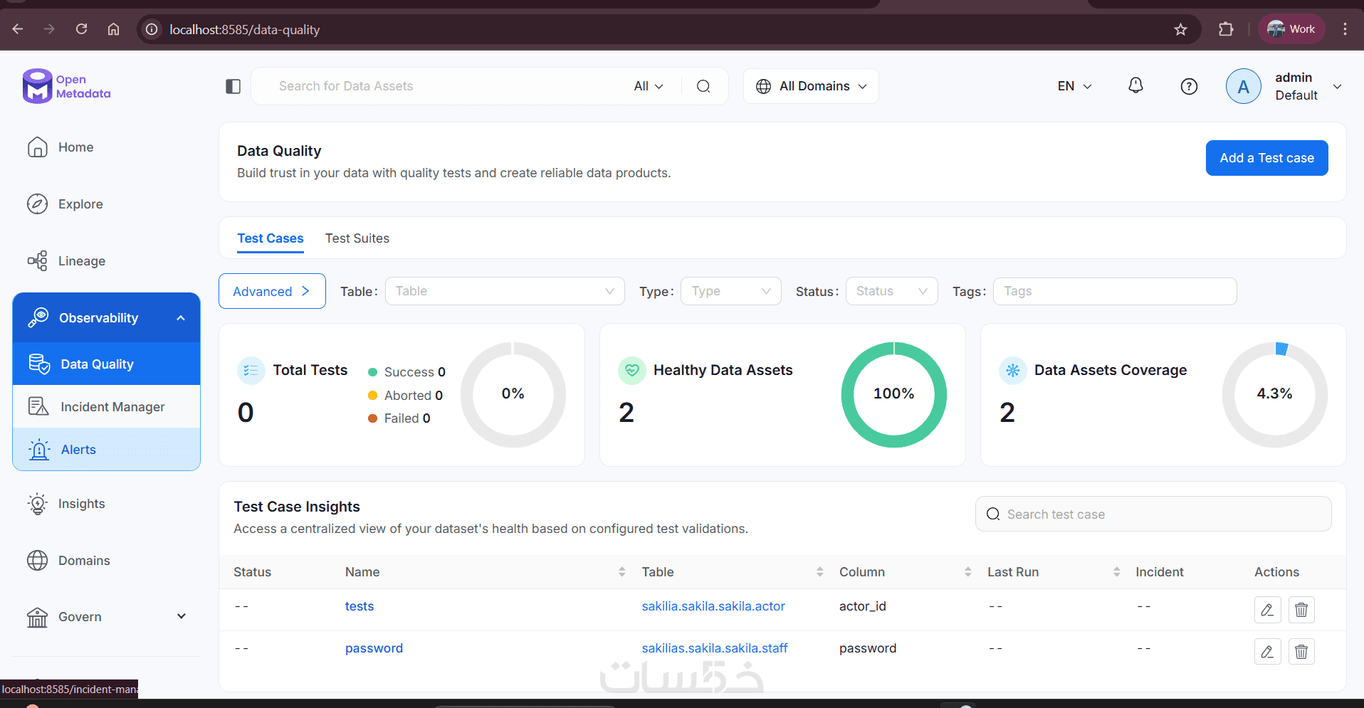This screenshot has width=1364, height=708.
Task: Delete the password test case
Action: point(1301,652)
